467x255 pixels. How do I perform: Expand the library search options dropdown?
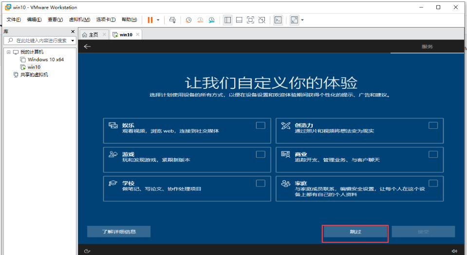point(73,41)
